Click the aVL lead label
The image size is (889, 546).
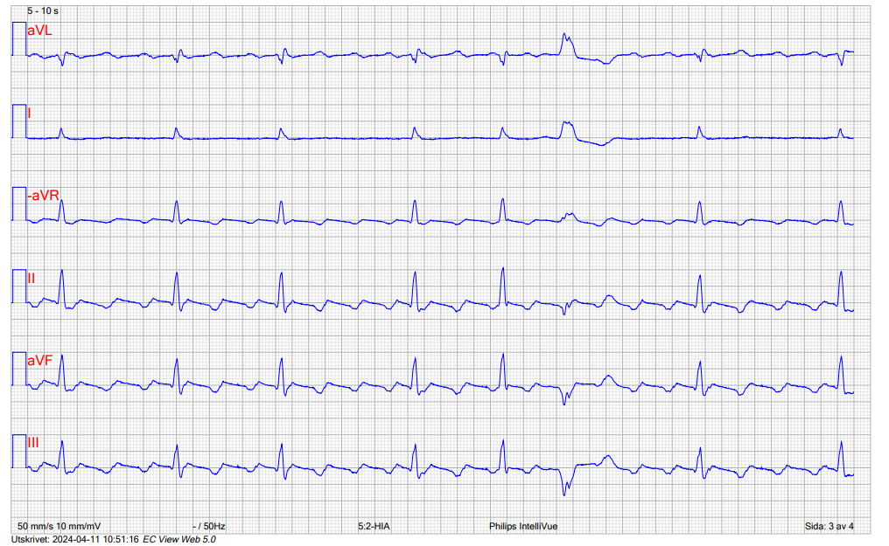(x=39, y=31)
